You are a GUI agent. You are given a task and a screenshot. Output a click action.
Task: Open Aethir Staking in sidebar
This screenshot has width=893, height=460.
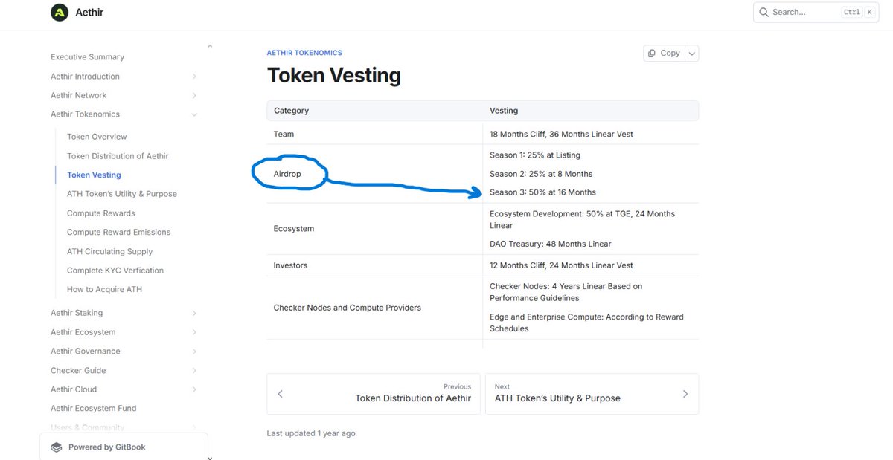pos(77,313)
